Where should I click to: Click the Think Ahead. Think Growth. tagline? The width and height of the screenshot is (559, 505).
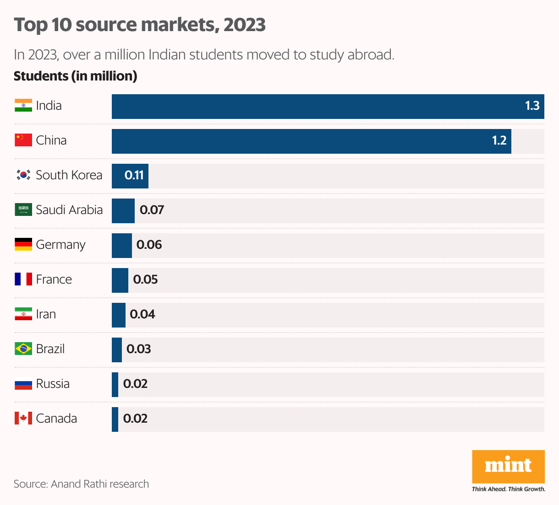(508, 489)
